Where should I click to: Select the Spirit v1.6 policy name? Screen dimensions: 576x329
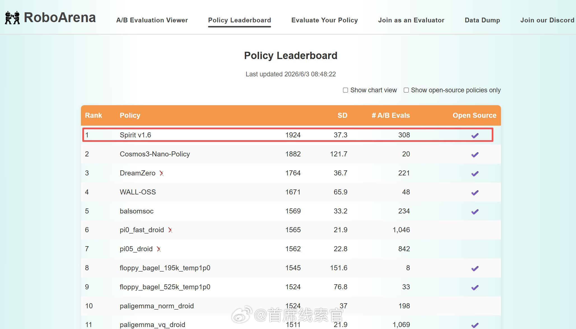pos(135,135)
